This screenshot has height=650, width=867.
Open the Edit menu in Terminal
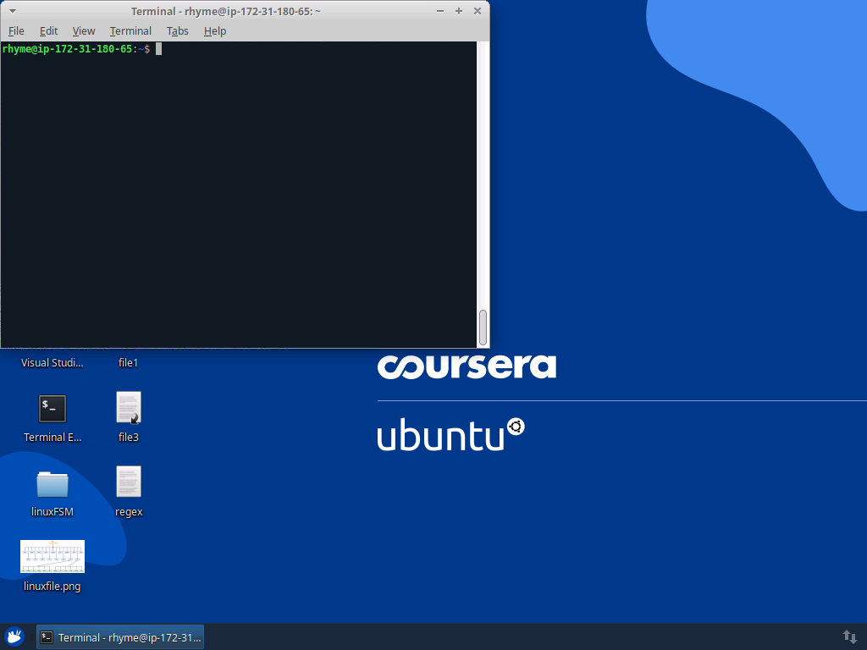(x=48, y=31)
